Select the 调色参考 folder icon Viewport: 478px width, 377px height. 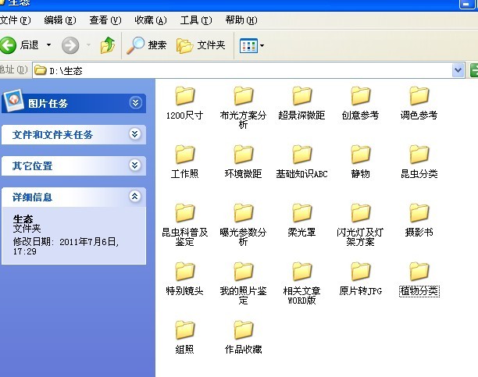419,96
